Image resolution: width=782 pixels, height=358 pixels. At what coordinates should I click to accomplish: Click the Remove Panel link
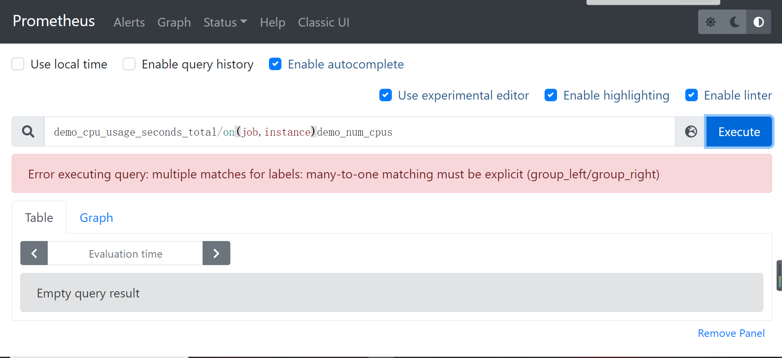[x=731, y=333]
